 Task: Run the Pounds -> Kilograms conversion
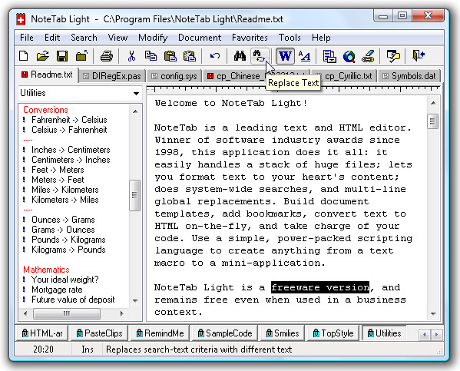click(x=68, y=240)
